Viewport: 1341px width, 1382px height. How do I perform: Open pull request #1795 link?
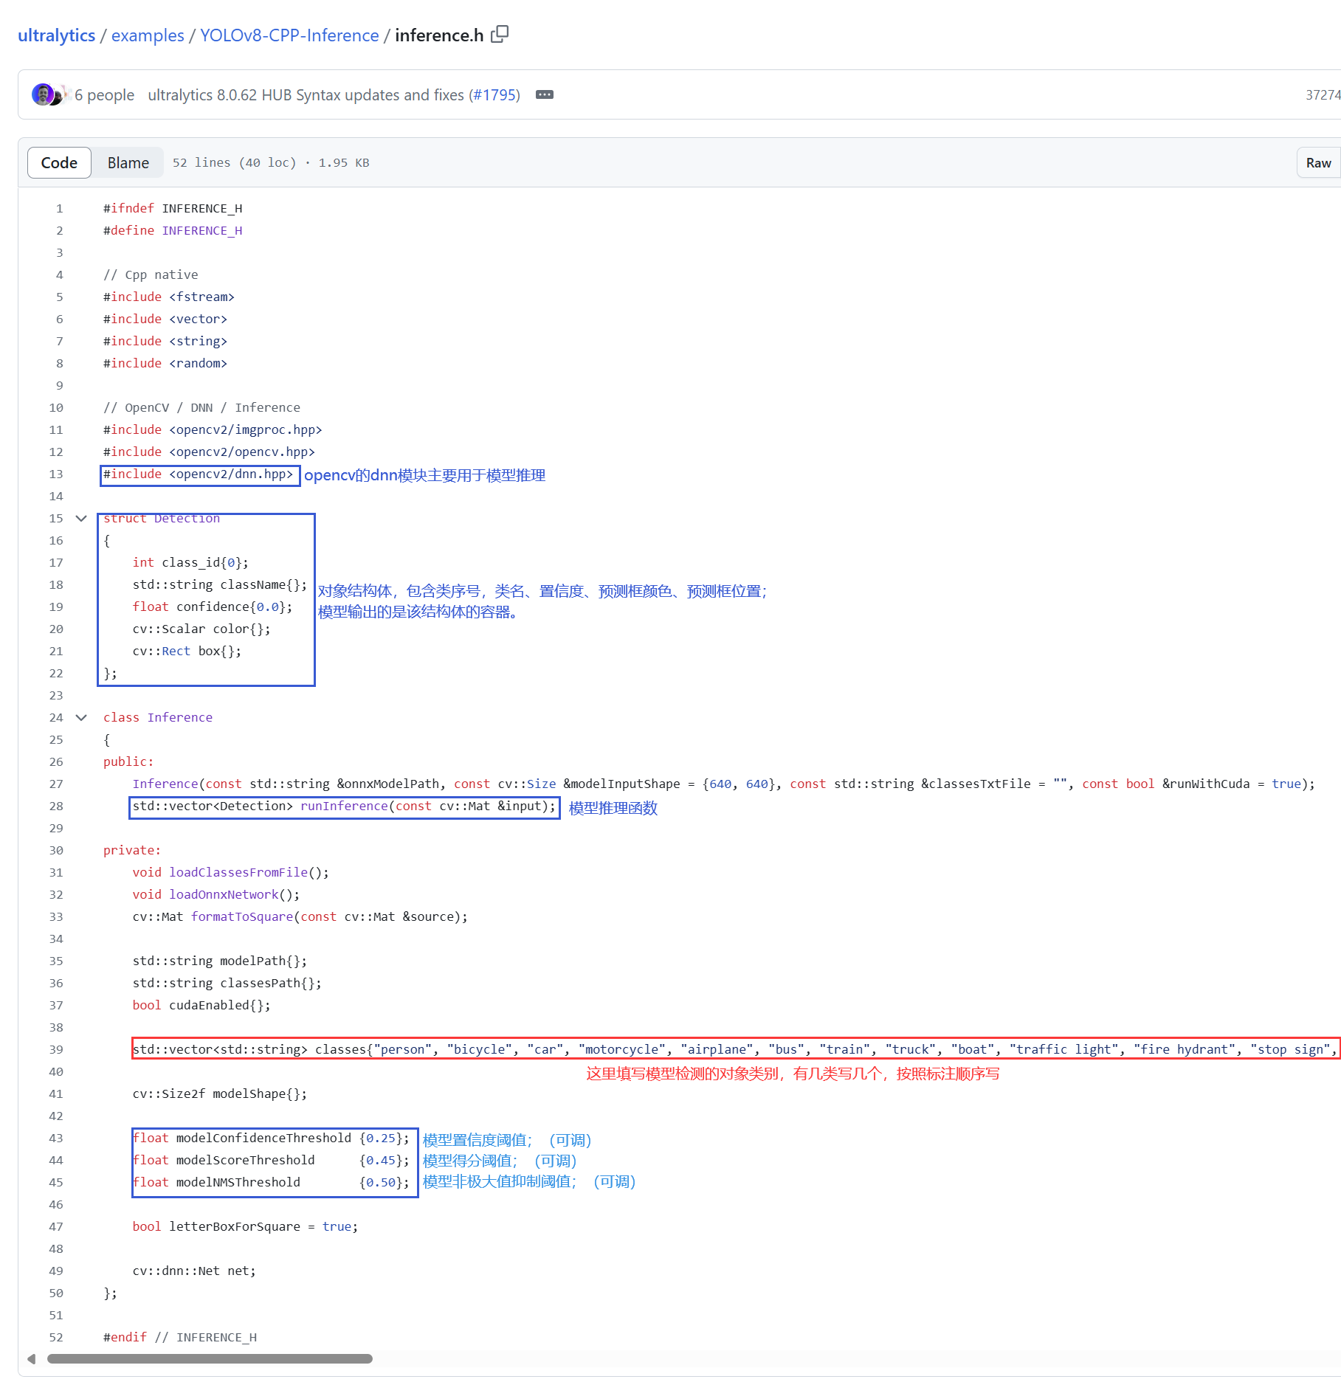click(x=495, y=95)
